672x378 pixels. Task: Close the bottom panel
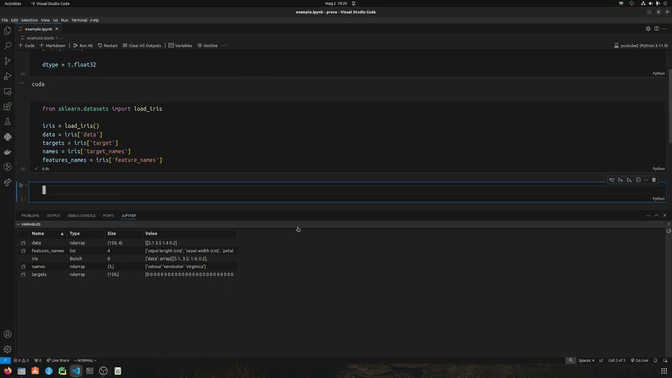665,216
